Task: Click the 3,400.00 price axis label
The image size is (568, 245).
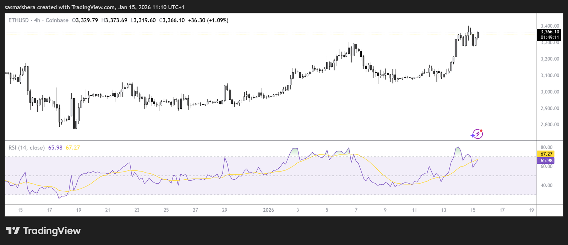Action: tap(550, 26)
